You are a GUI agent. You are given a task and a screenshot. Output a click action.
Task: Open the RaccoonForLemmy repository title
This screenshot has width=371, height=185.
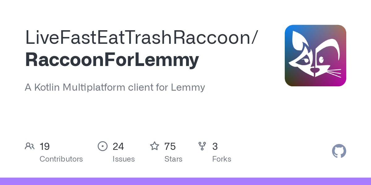point(112,60)
